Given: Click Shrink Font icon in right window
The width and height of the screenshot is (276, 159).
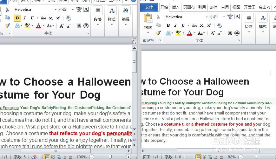Looking at the screenshot, I should [x=220, y=33].
